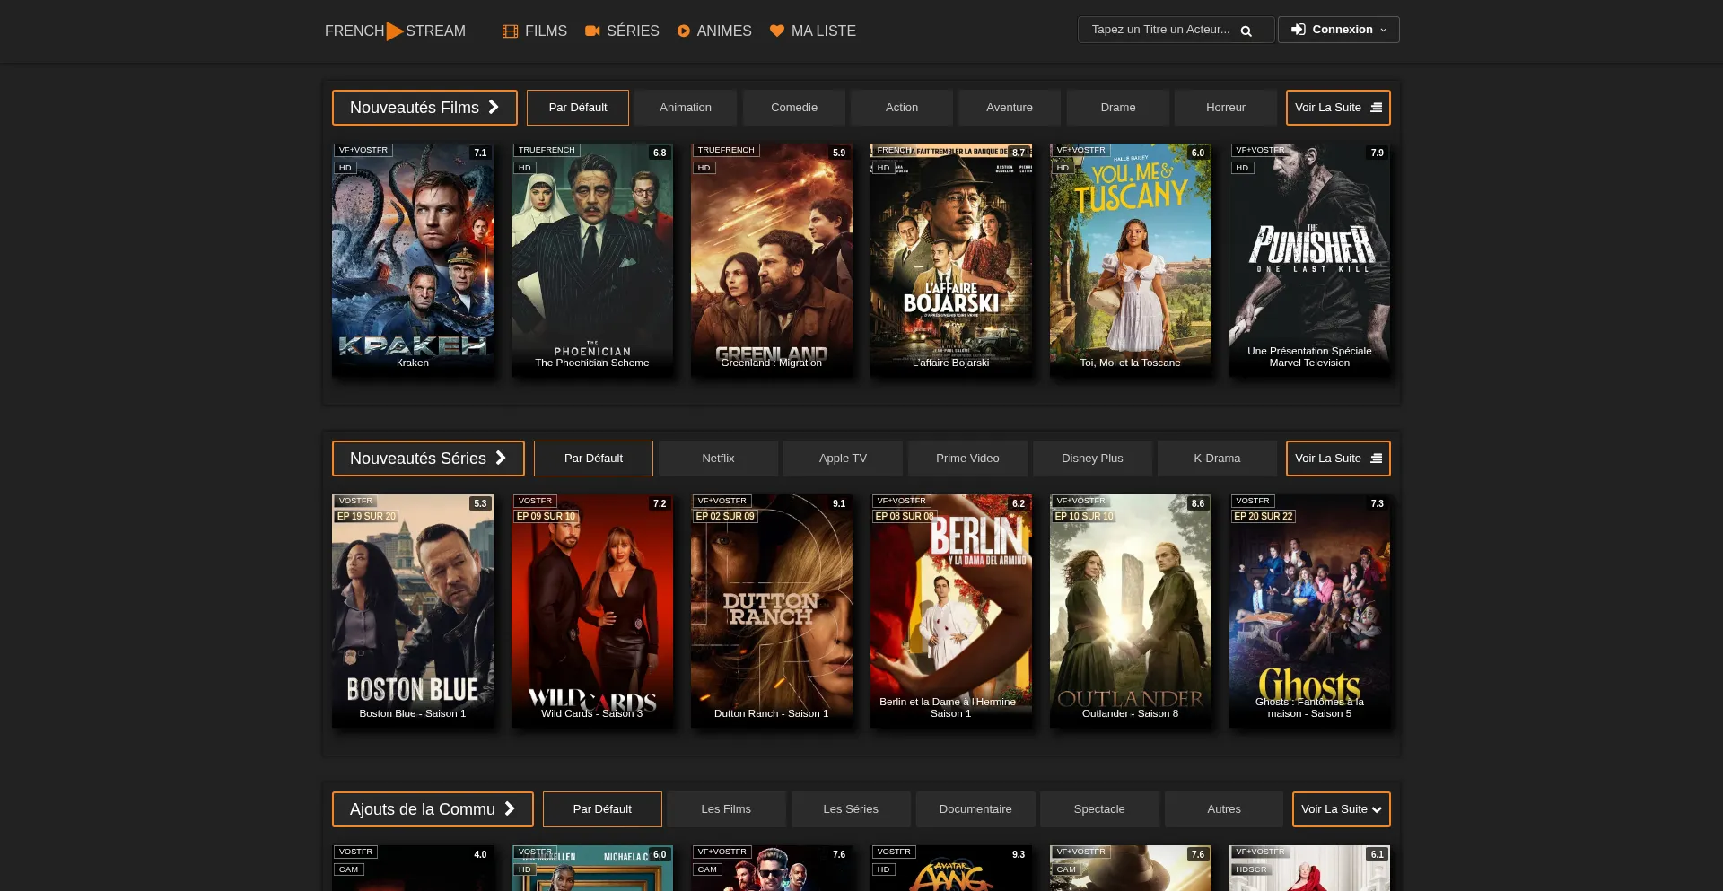Click the French Stream play logo icon
Image resolution: width=1723 pixels, height=891 pixels.
(x=395, y=31)
